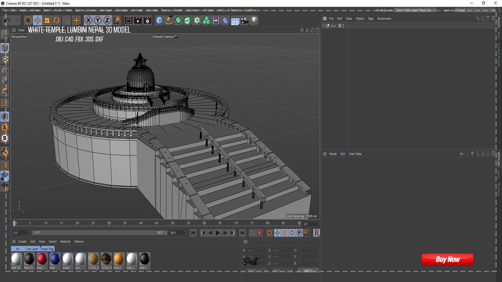Image resolution: width=502 pixels, height=282 pixels.
Task: Open Edit Render Settings icon
Action: point(147,20)
